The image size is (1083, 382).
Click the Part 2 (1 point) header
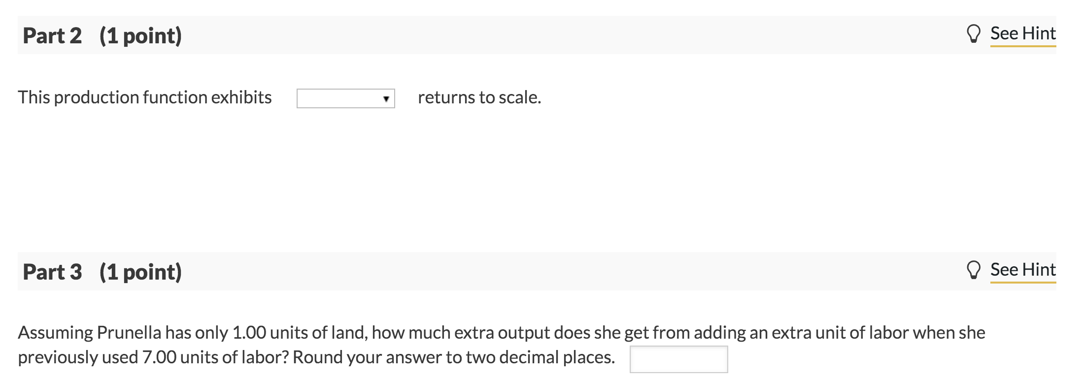[x=102, y=35]
